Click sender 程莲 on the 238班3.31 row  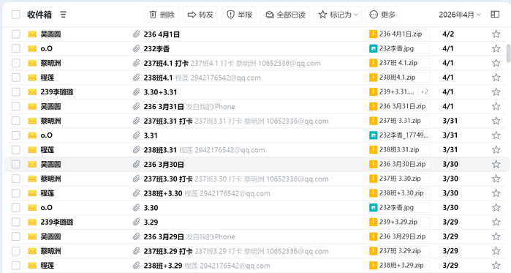pos(48,150)
